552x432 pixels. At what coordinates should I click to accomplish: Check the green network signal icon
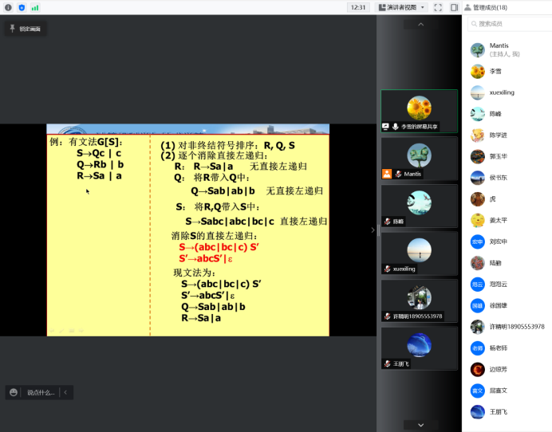35,7
